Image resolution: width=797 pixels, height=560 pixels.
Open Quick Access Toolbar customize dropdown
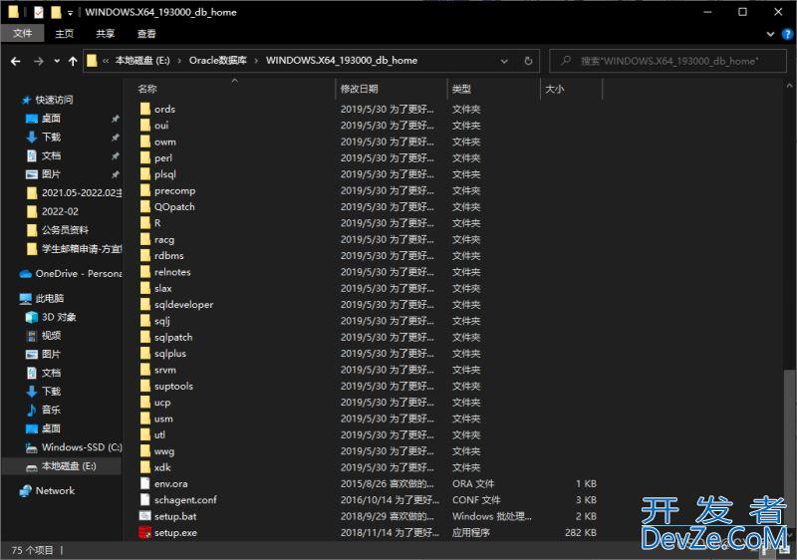point(70,12)
